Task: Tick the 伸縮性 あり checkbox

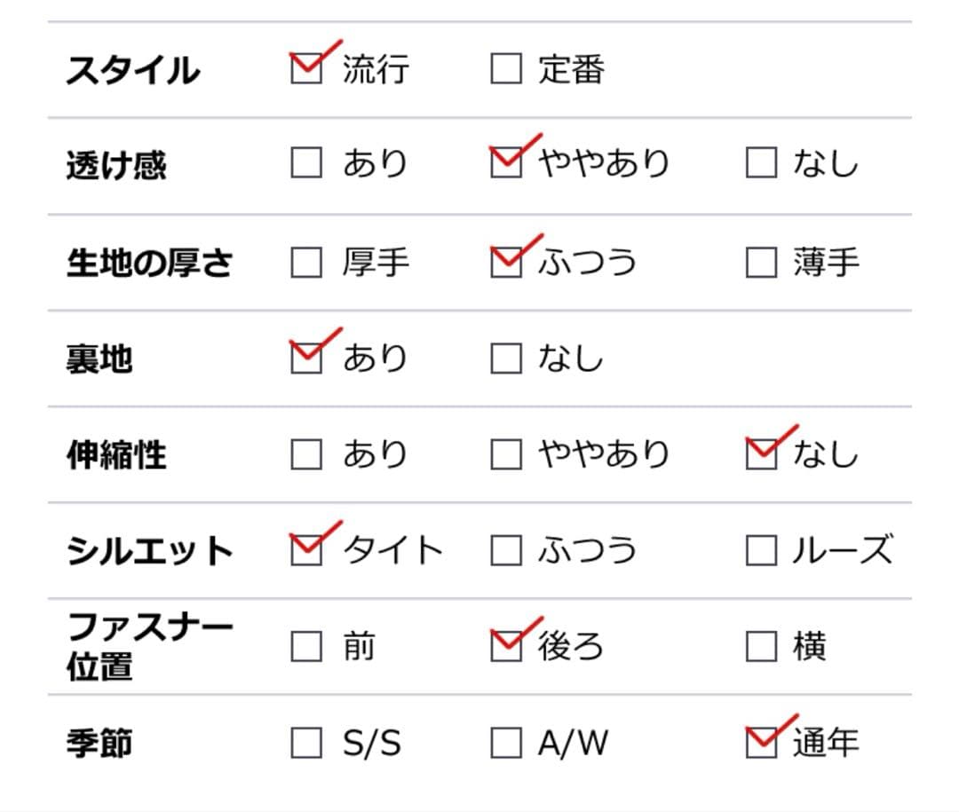Action: 306,454
